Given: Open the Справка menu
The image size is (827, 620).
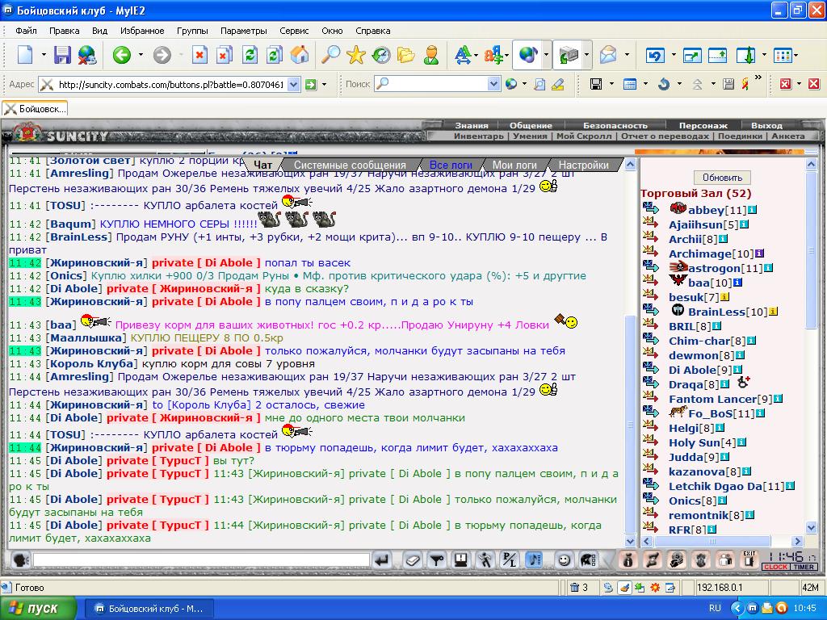Looking at the screenshot, I should point(372,31).
